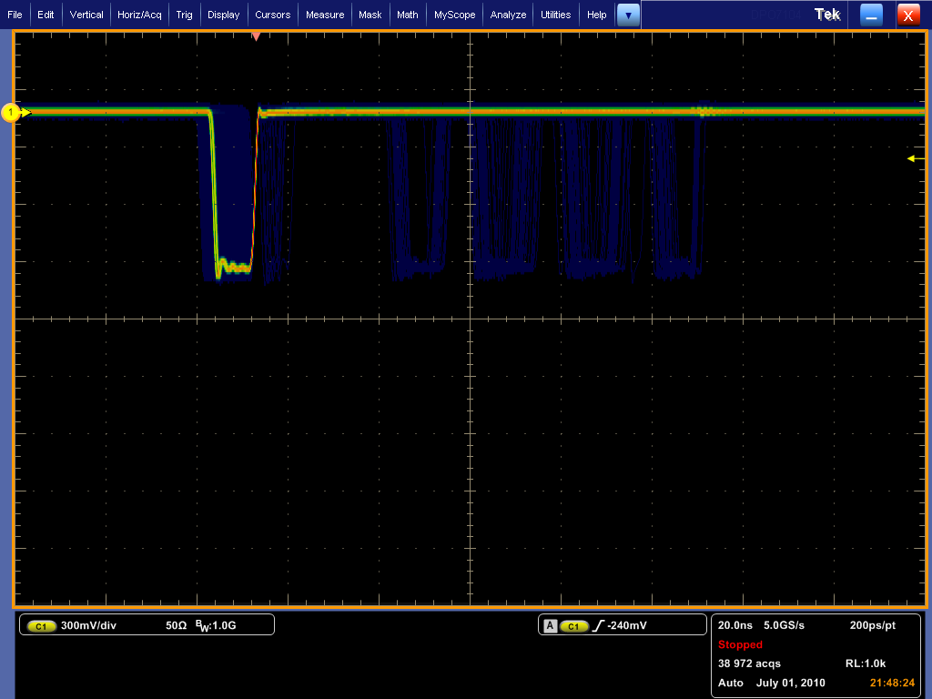Click the red Stopped acquisition status

(x=740, y=644)
